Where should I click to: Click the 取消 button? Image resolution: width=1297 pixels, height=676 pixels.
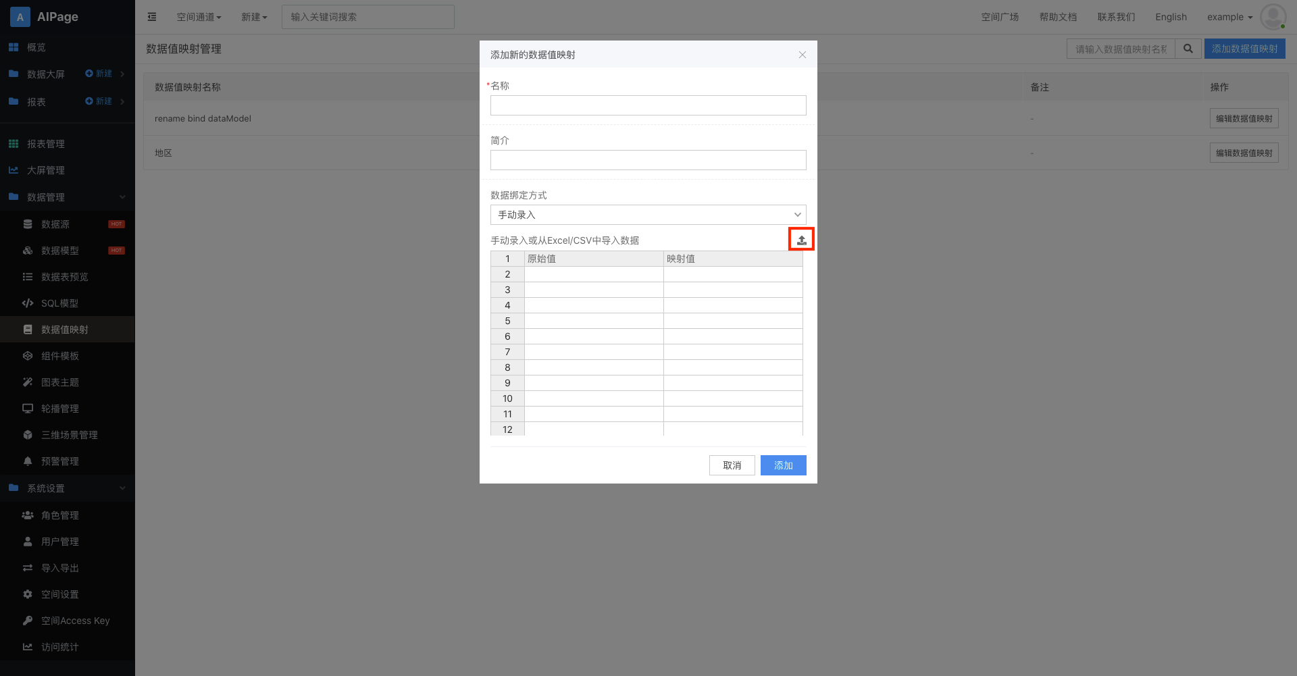732,465
